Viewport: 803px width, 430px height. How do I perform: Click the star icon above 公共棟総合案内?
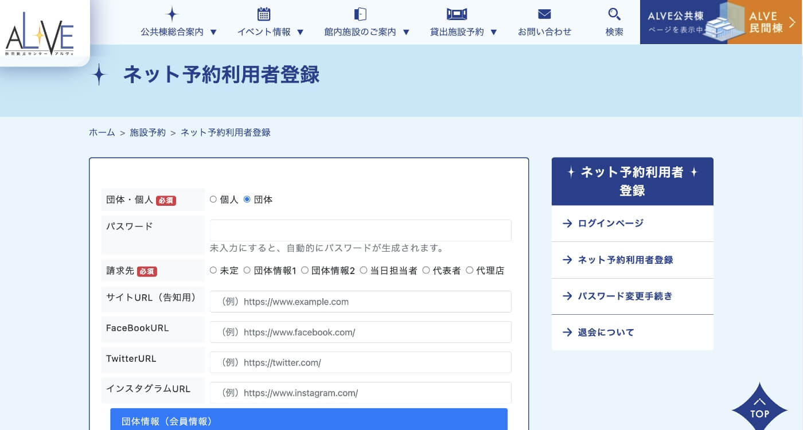[172, 14]
